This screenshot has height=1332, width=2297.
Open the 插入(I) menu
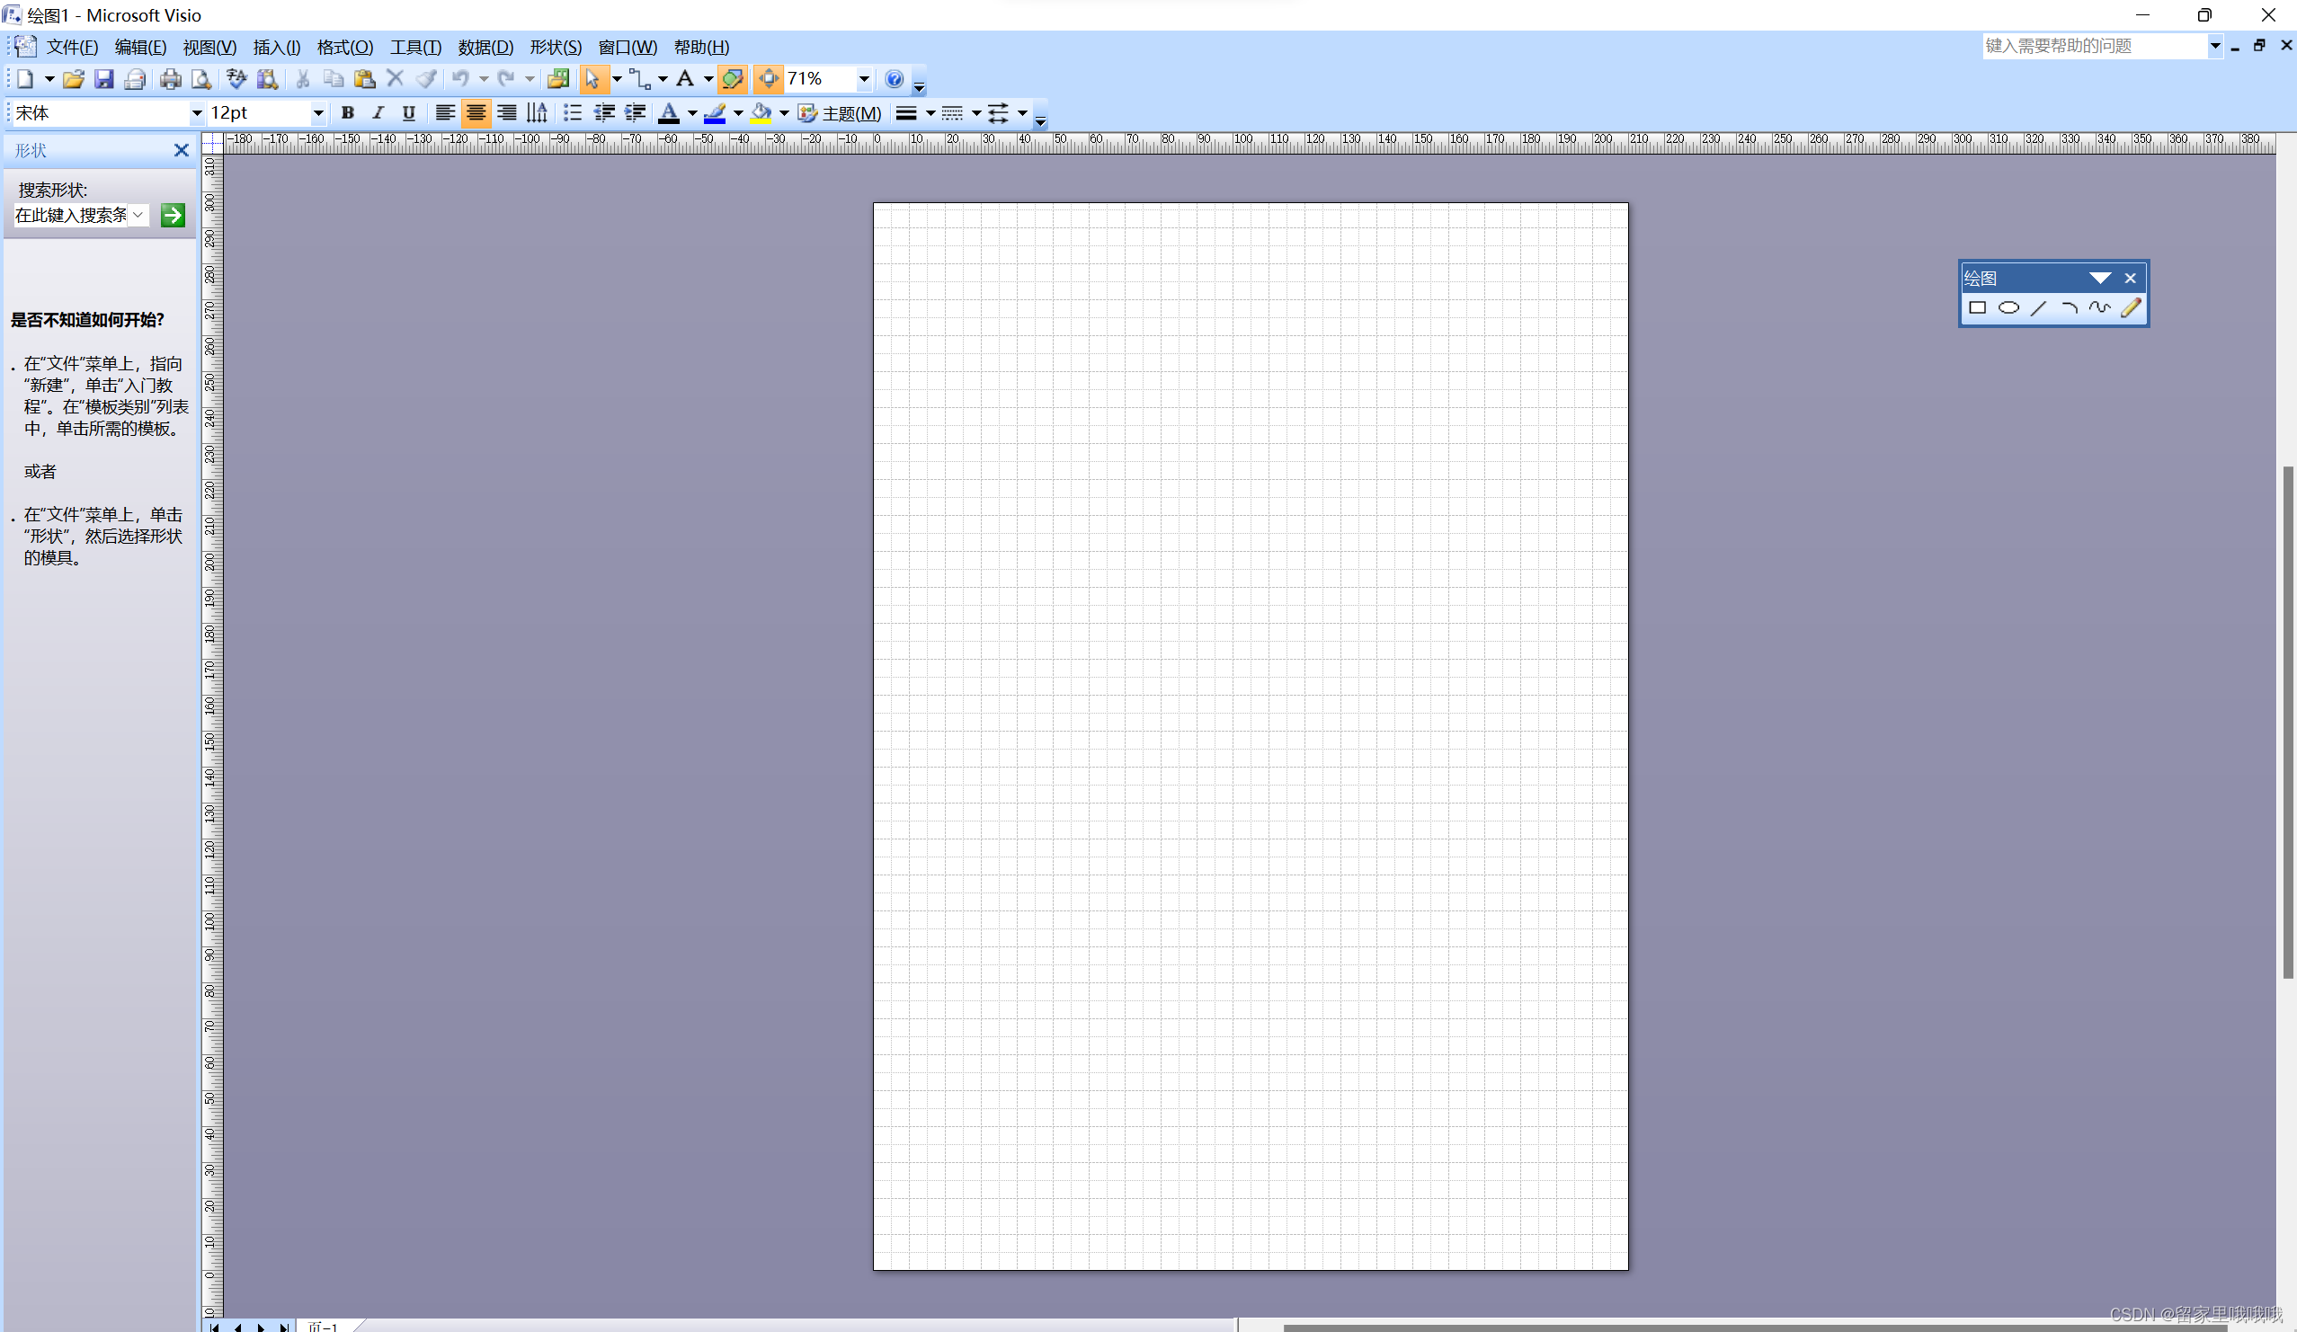(276, 48)
